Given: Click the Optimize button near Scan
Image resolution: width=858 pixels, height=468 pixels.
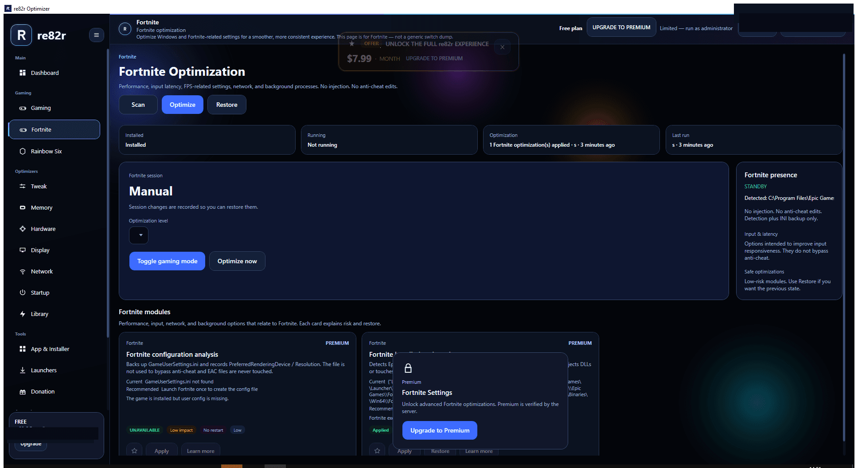Looking at the screenshot, I should (183, 105).
